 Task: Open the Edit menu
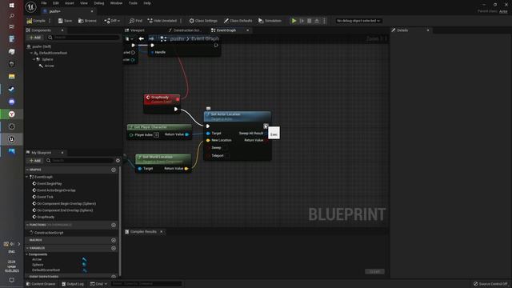56,3
